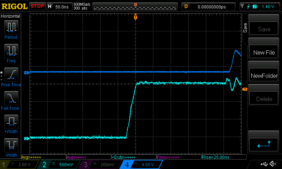282x169 pixels.
Task: Toggle channel 1 with 2.00 V scale
Action: [19, 164]
